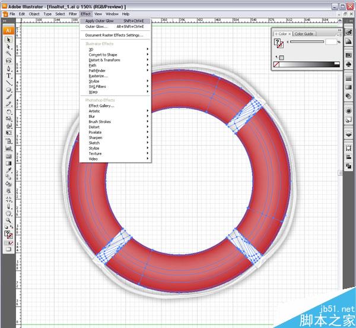Collapse Color panel with double arrows

tap(339, 30)
